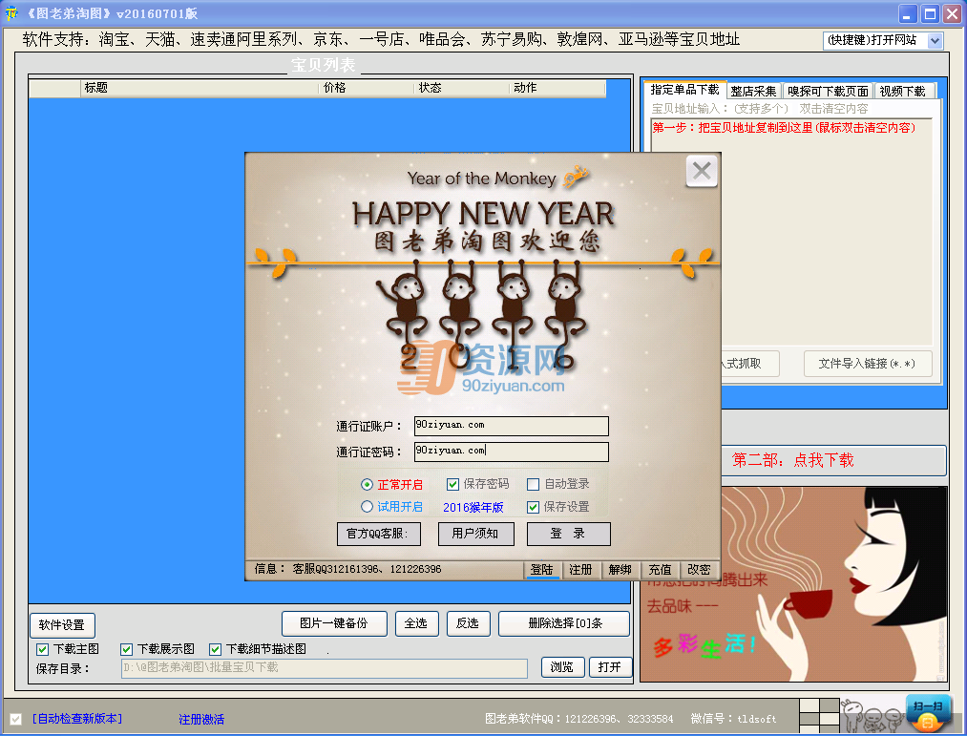Select the 正常开启 radio option
This screenshot has width=967, height=736.
[x=367, y=485]
